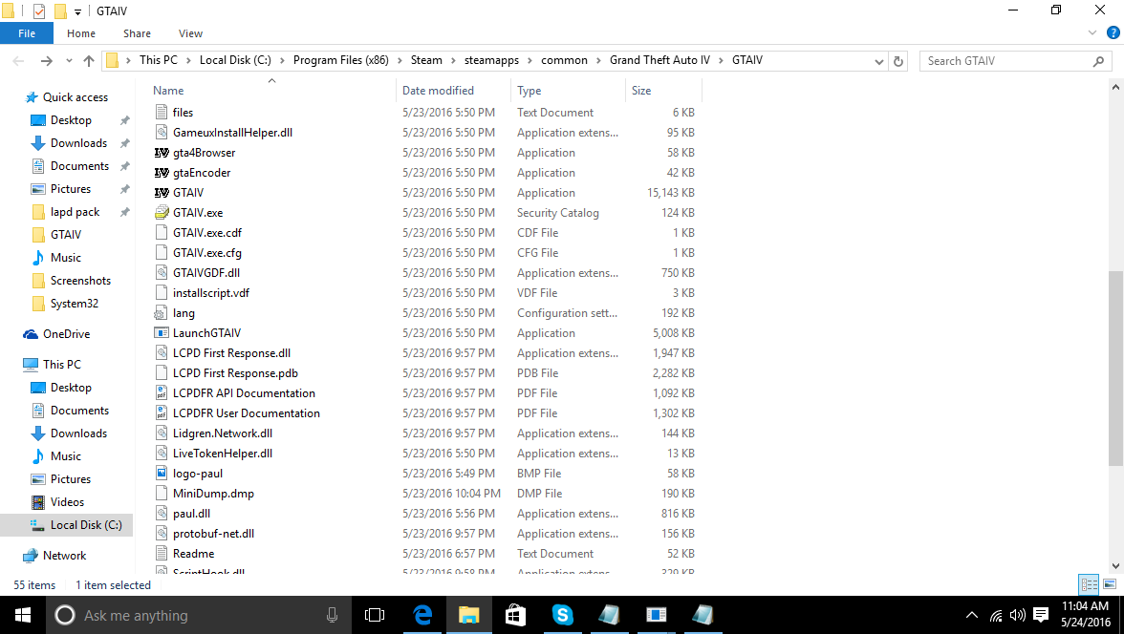The image size is (1124, 634).
Task: Open the File menu
Action: click(x=27, y=33)
